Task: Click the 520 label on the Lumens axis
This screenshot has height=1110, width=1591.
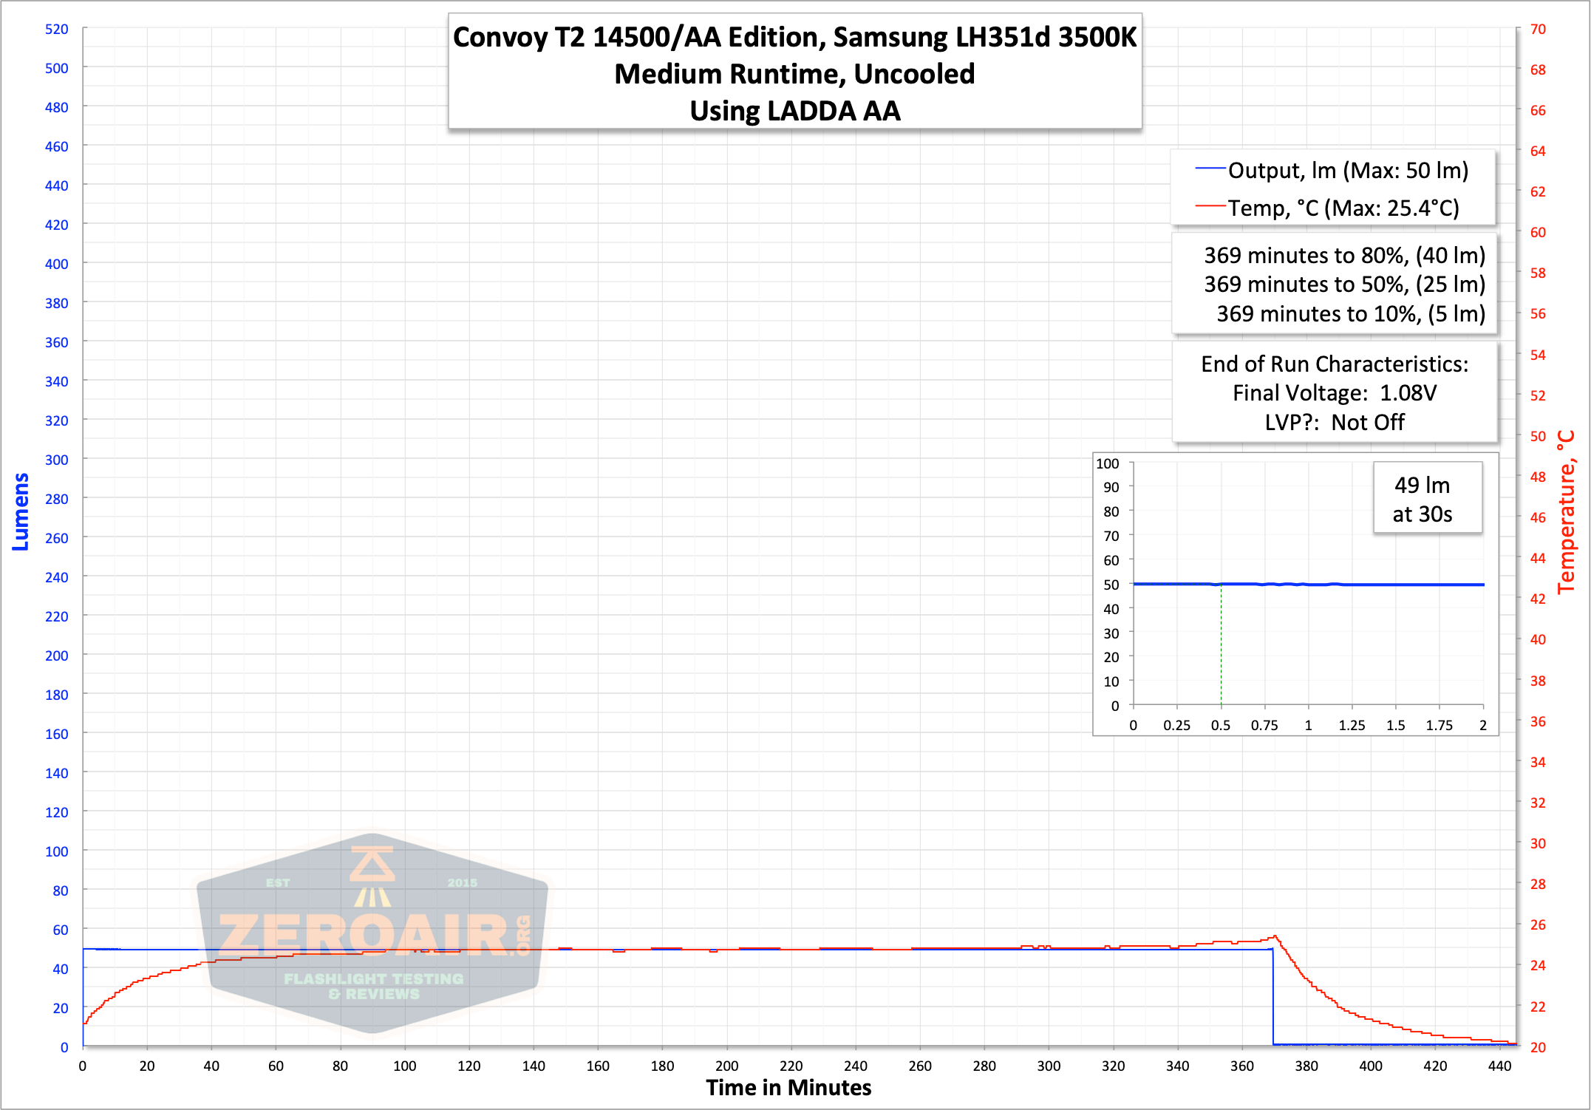Action: pyautogui.click(x=57, y=29)
